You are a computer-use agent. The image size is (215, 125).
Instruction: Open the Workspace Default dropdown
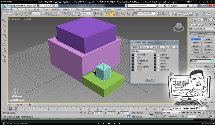click(18, 6)
